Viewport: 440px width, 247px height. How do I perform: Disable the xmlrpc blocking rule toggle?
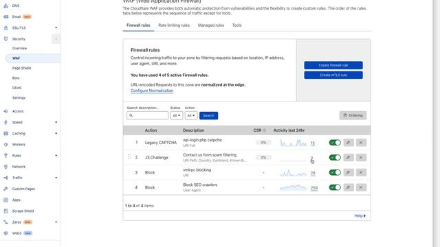tap(335, 172)
